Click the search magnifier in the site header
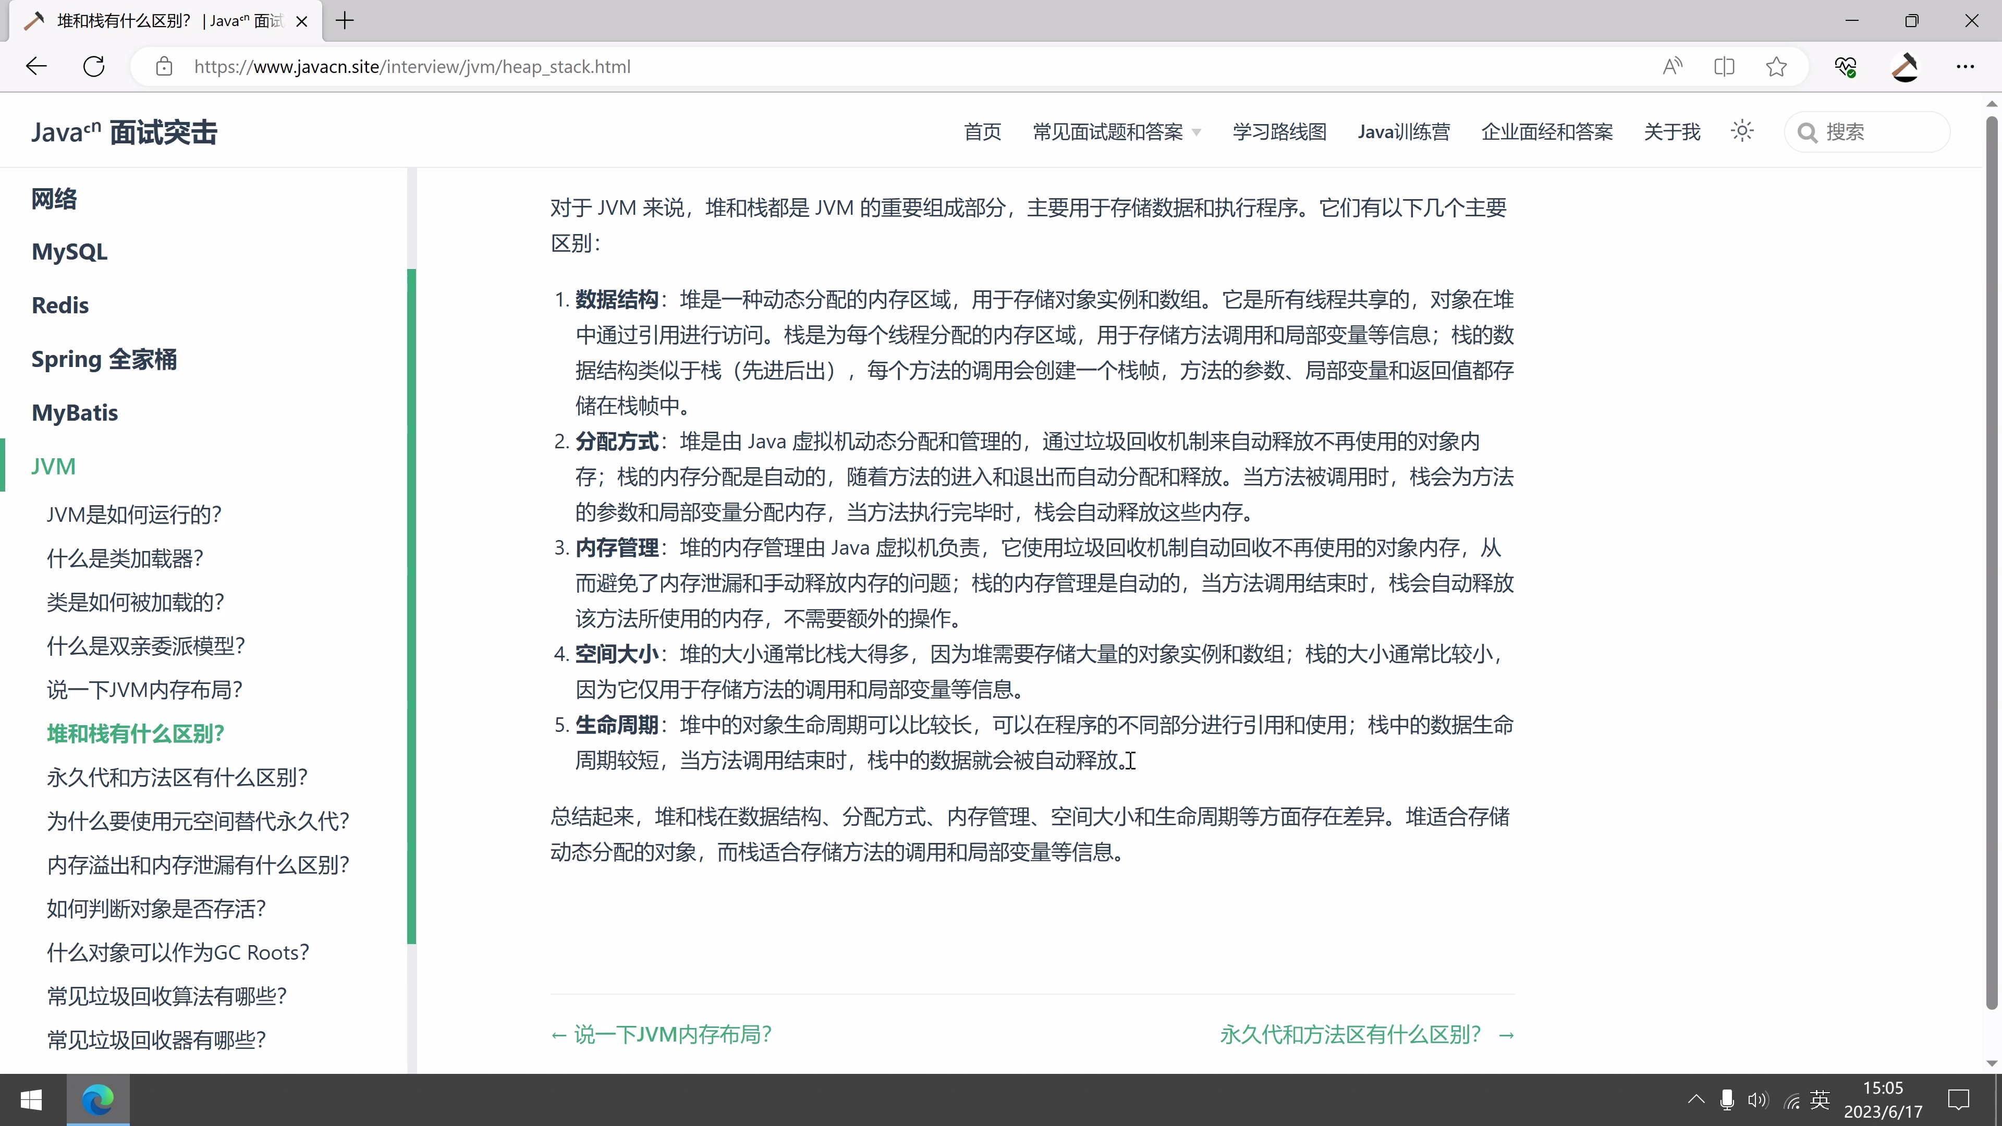 [x=1808, y=131]
